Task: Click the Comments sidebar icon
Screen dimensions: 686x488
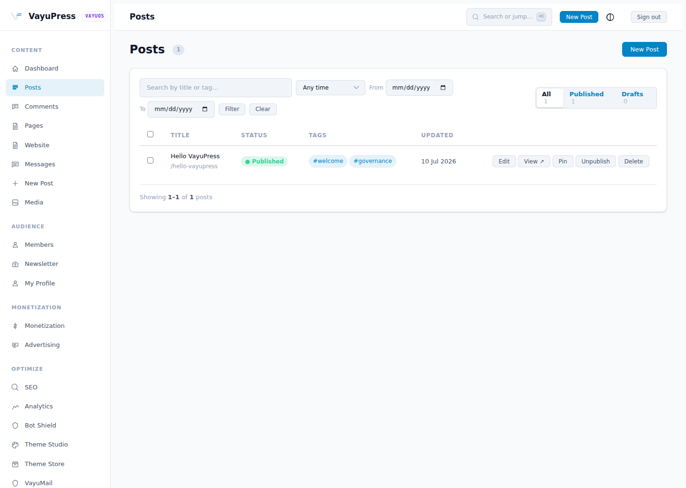Action: coord(15,107)
